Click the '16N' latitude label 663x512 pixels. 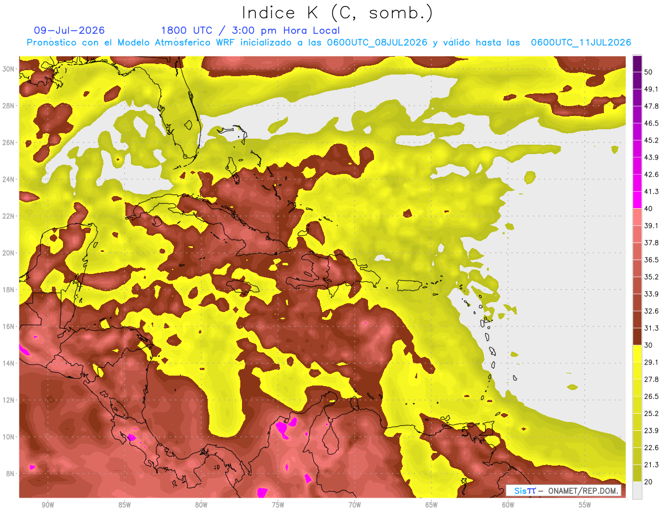8,326
